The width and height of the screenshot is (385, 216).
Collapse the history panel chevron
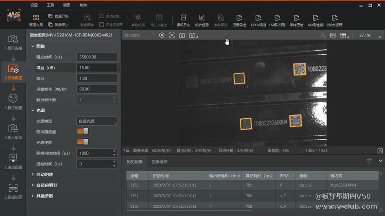[x=380, y=161]
